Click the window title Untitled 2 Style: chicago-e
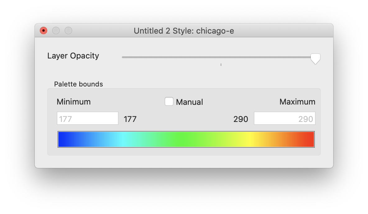This screenshot has height=214, width=368. [184, 31]
